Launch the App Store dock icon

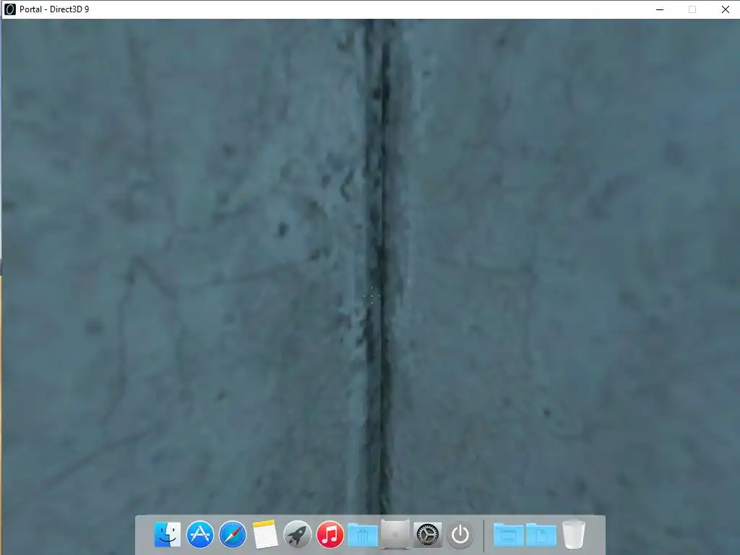pyautogui.click(x=199, y=535)
